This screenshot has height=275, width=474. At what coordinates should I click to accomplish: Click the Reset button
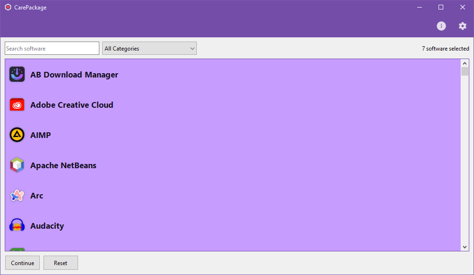(x=61, y=263)
